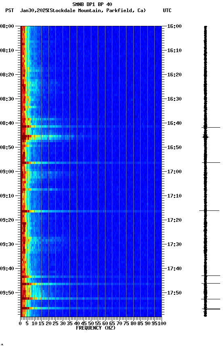The width and height of the screenshot is (223, 349).
Task: Click the Stockdale Mountain, Parkfield, Ca text
Action: (97, 11)
